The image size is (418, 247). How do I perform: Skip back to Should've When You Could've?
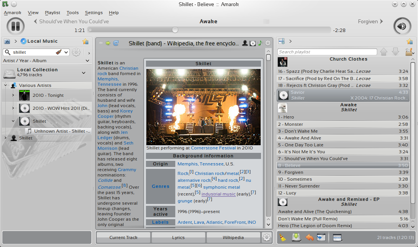(x=71, y=21)
